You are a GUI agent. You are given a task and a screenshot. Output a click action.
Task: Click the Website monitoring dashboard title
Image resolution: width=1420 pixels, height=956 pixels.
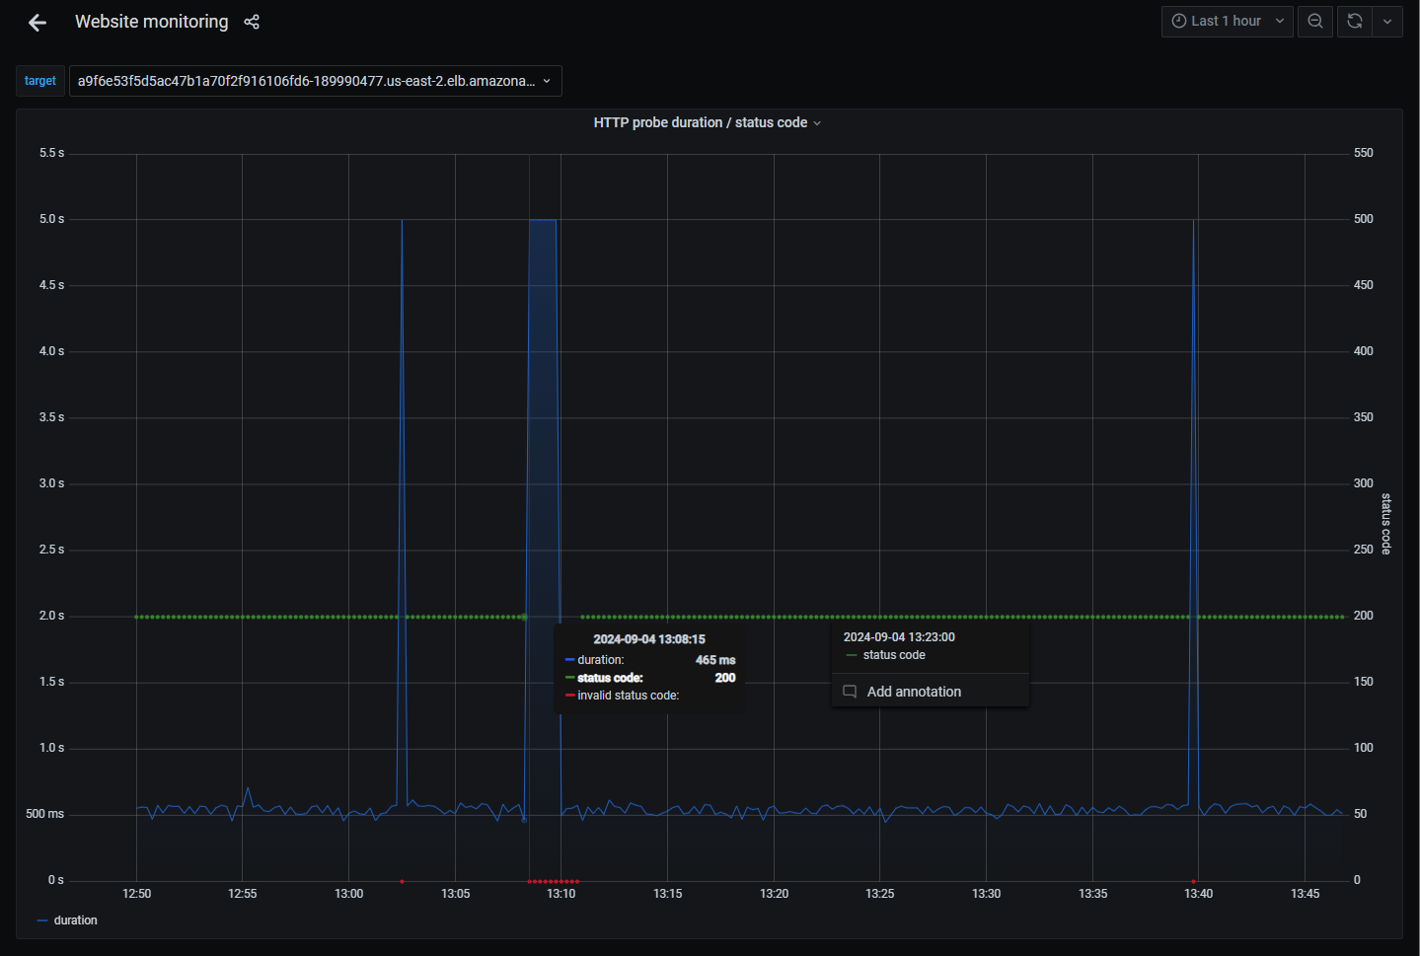click(x=151, y=21)
